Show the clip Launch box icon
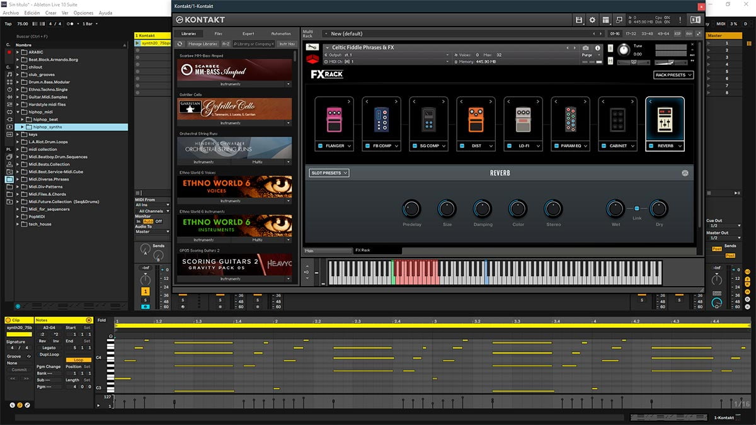756x425 pixels. pyautogui.click(x=12, y=405)
